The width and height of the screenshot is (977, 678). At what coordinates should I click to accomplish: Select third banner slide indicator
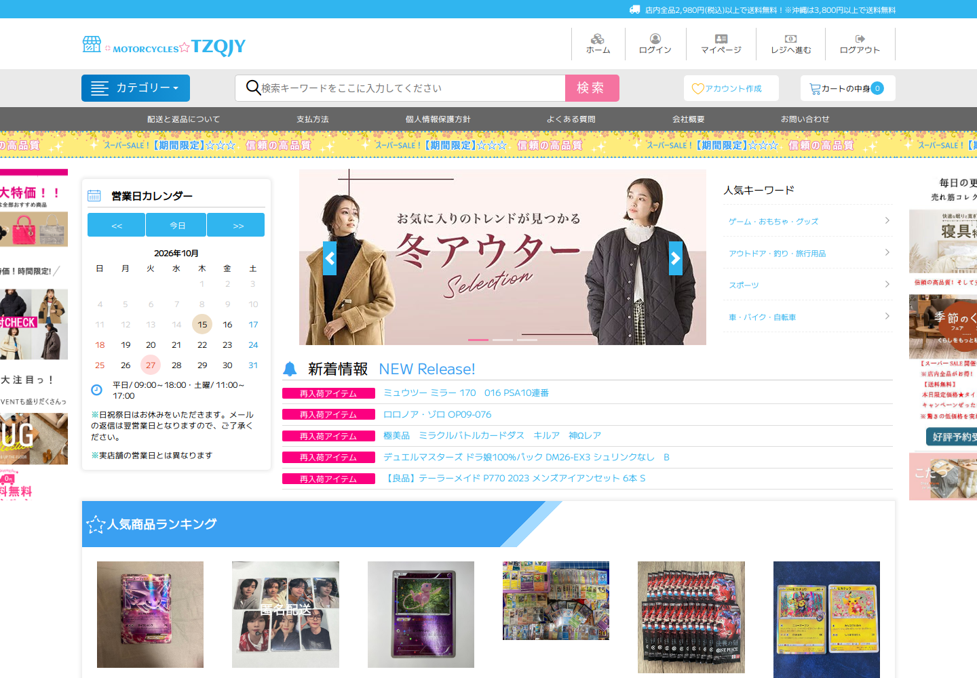point(527,340)
